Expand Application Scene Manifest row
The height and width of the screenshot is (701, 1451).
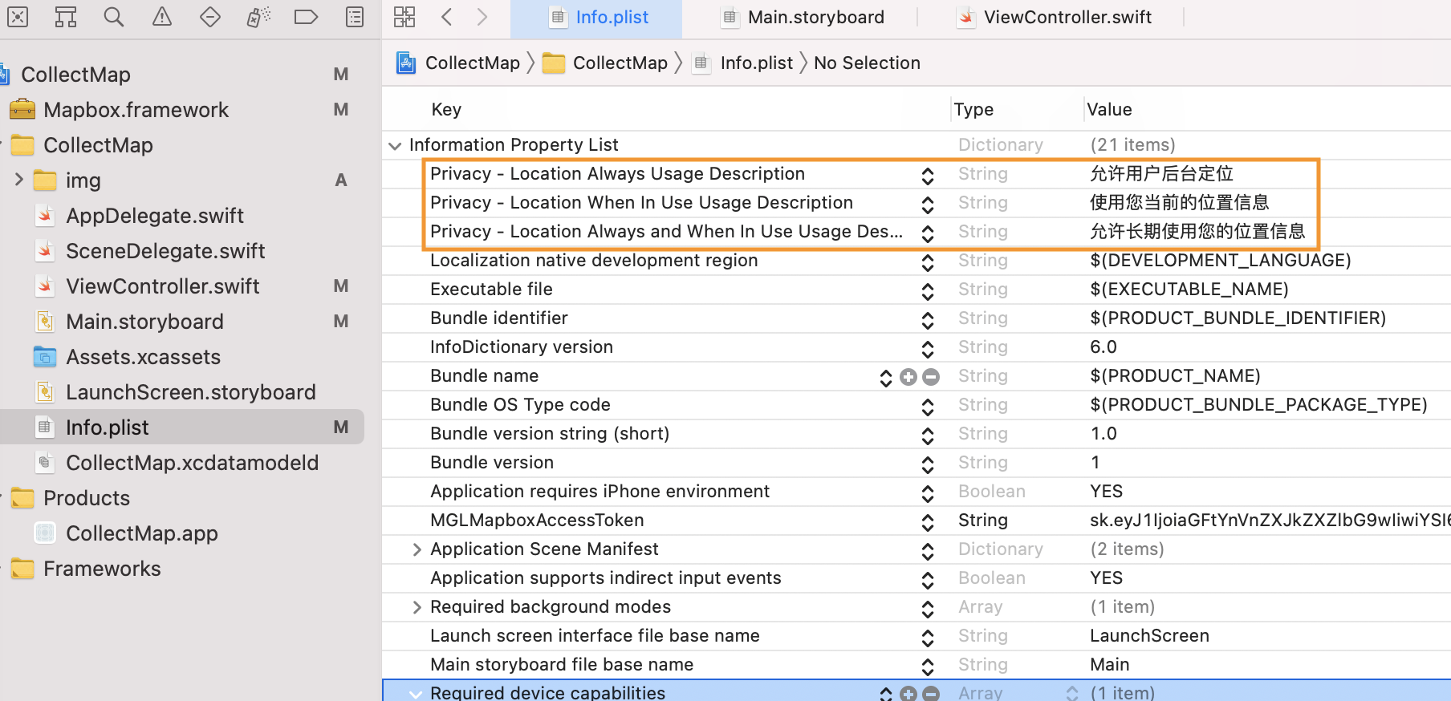[x=417, y=549]
